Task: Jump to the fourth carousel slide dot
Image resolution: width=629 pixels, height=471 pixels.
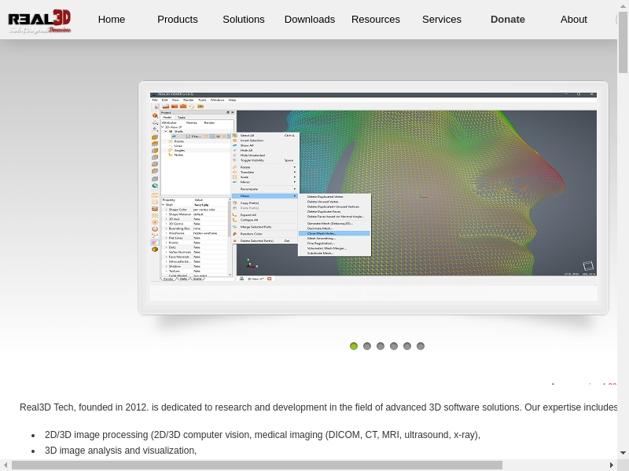Action: pyautogui.click(x=394, y=346)
